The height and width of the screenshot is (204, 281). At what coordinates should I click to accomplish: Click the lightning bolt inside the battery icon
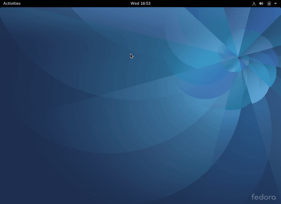(x=269, y=4)
